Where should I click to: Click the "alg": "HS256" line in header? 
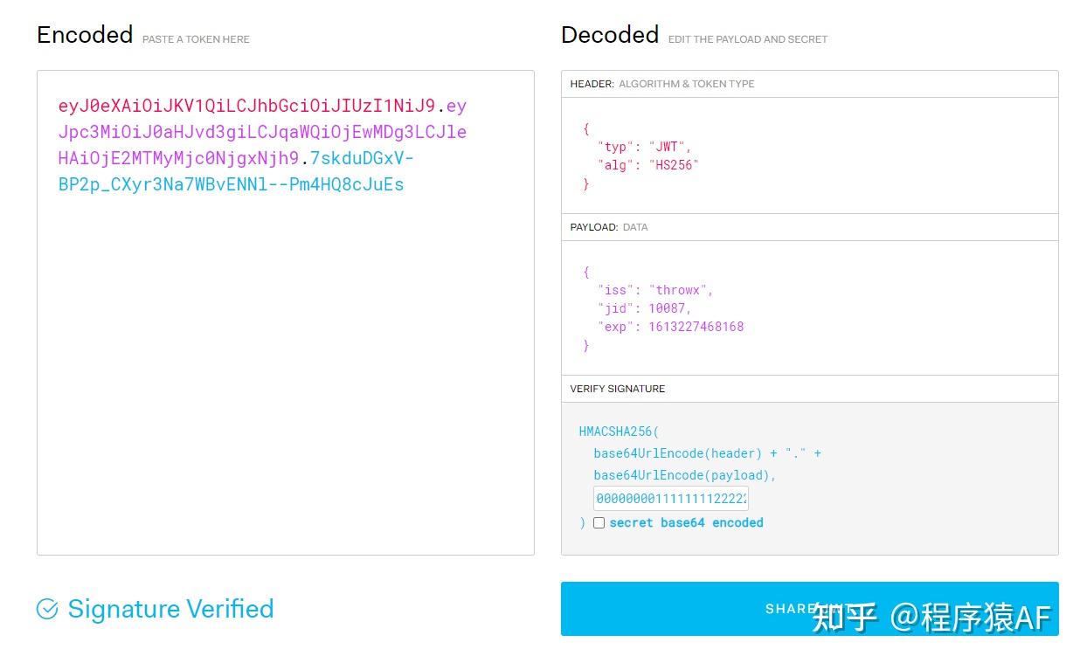pos(647,165)
